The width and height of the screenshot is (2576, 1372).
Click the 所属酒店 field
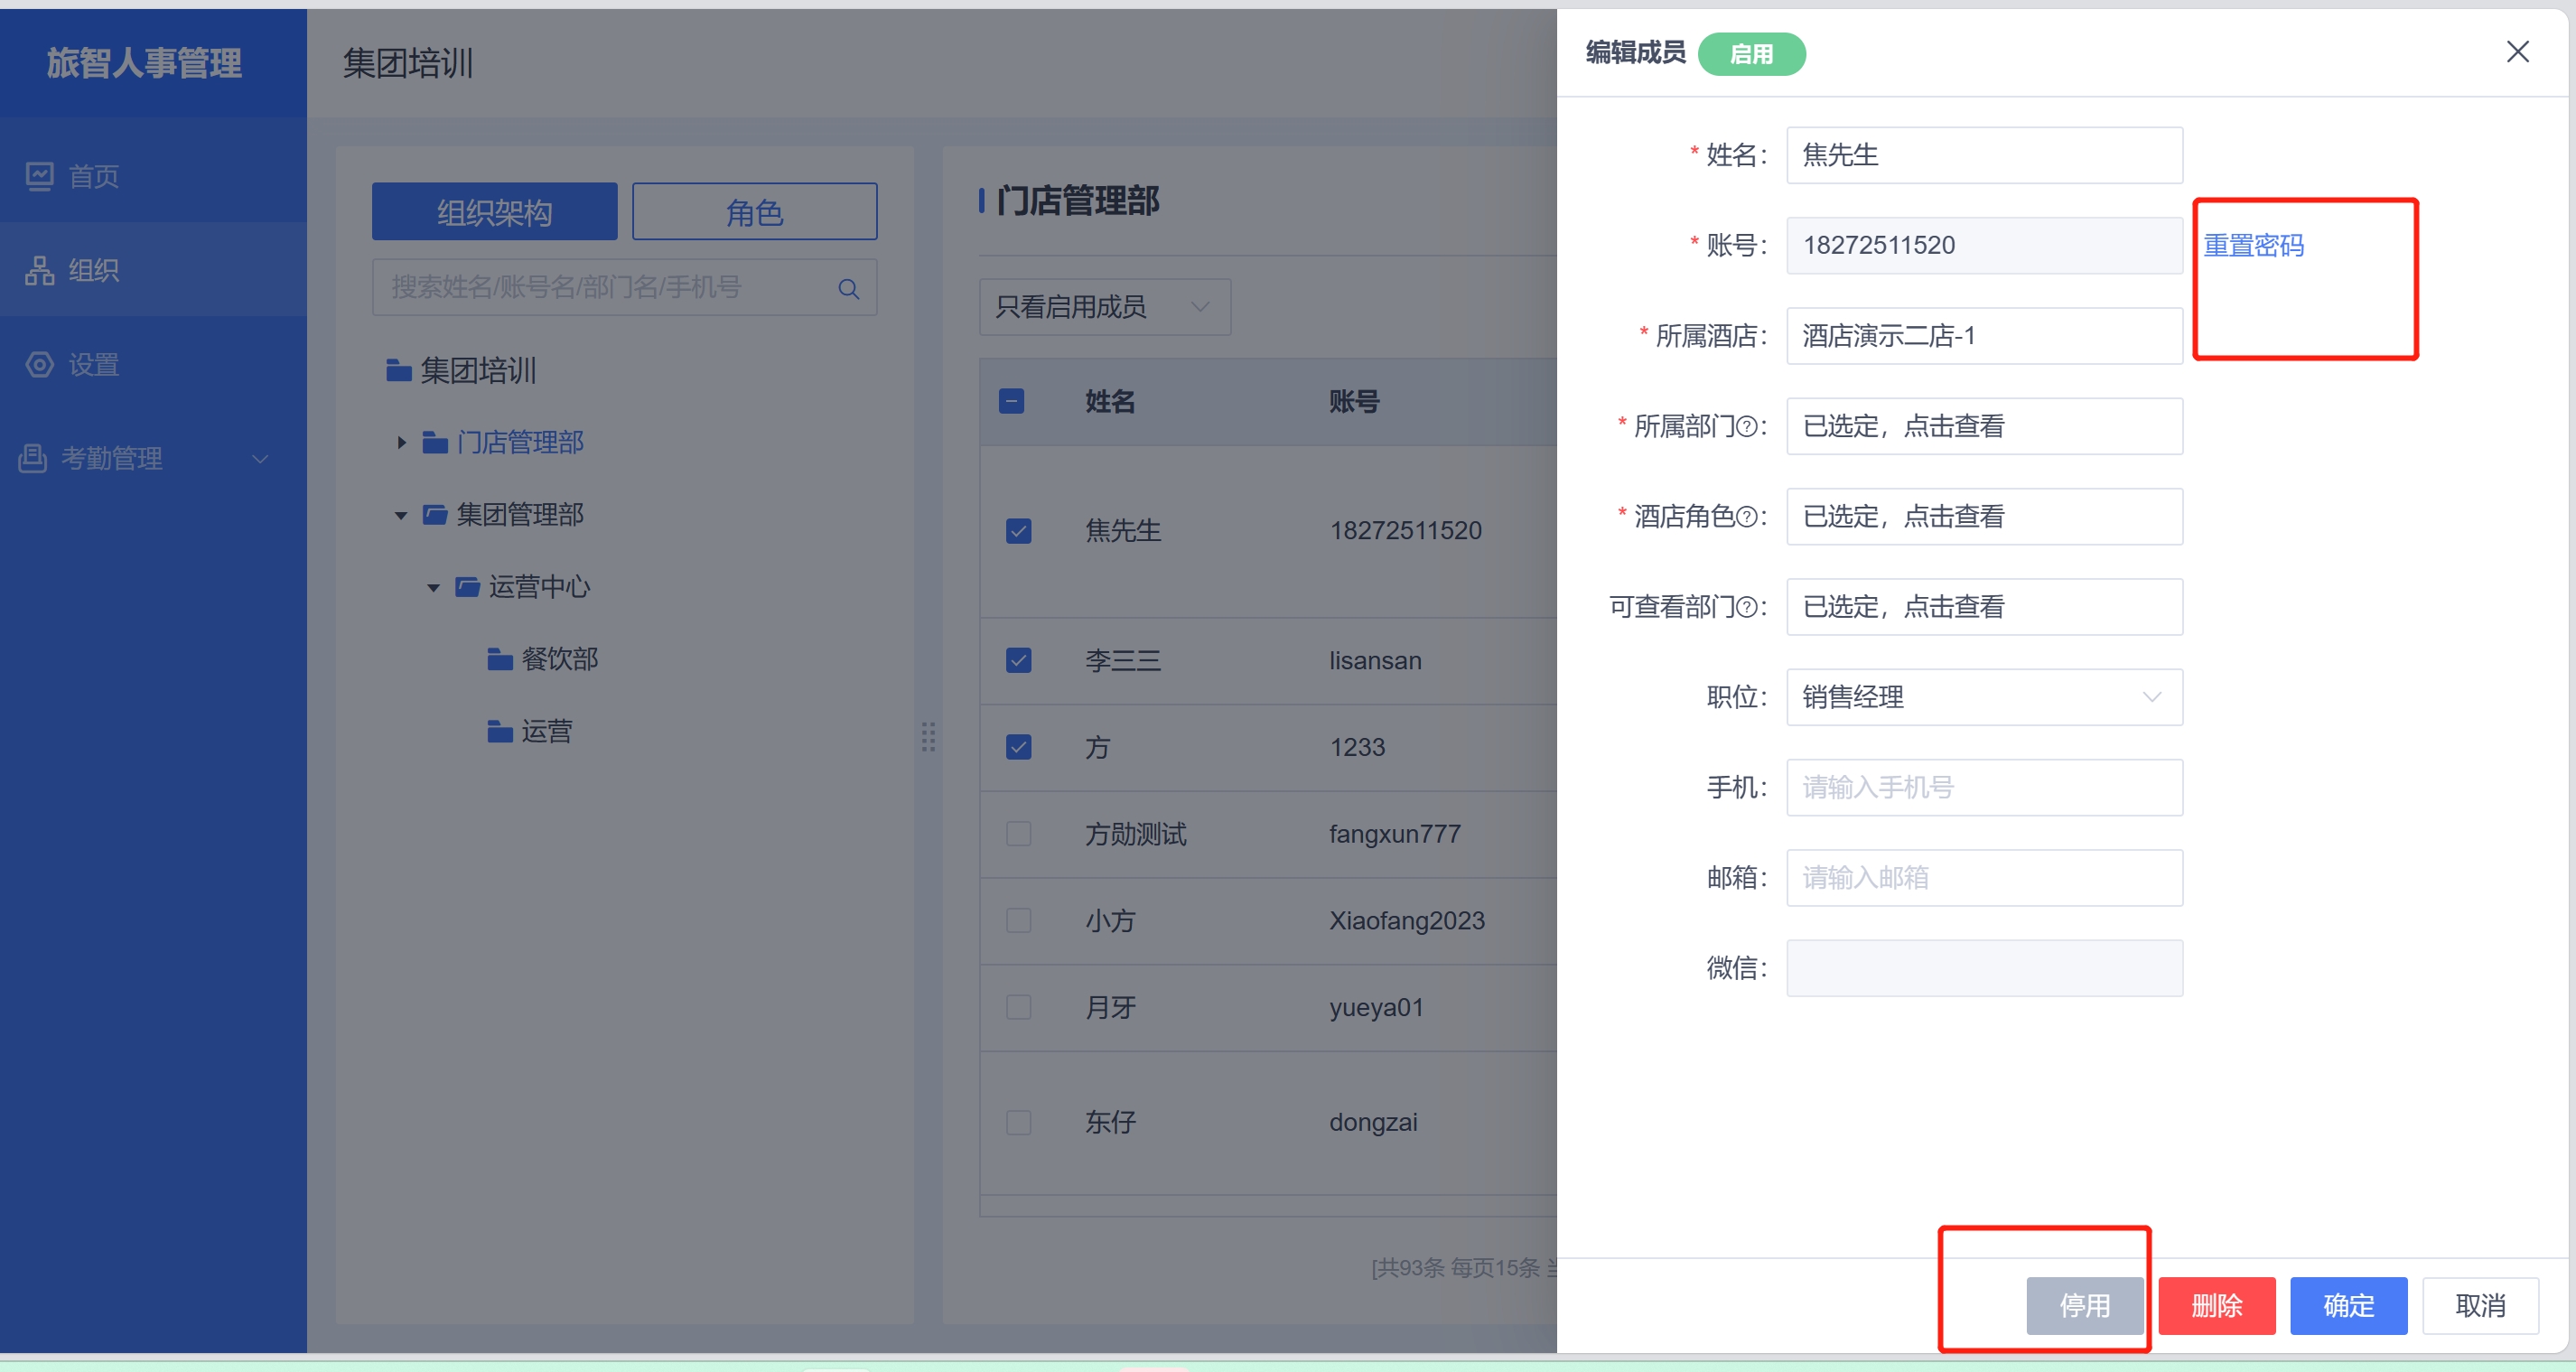pos(1984,336)
